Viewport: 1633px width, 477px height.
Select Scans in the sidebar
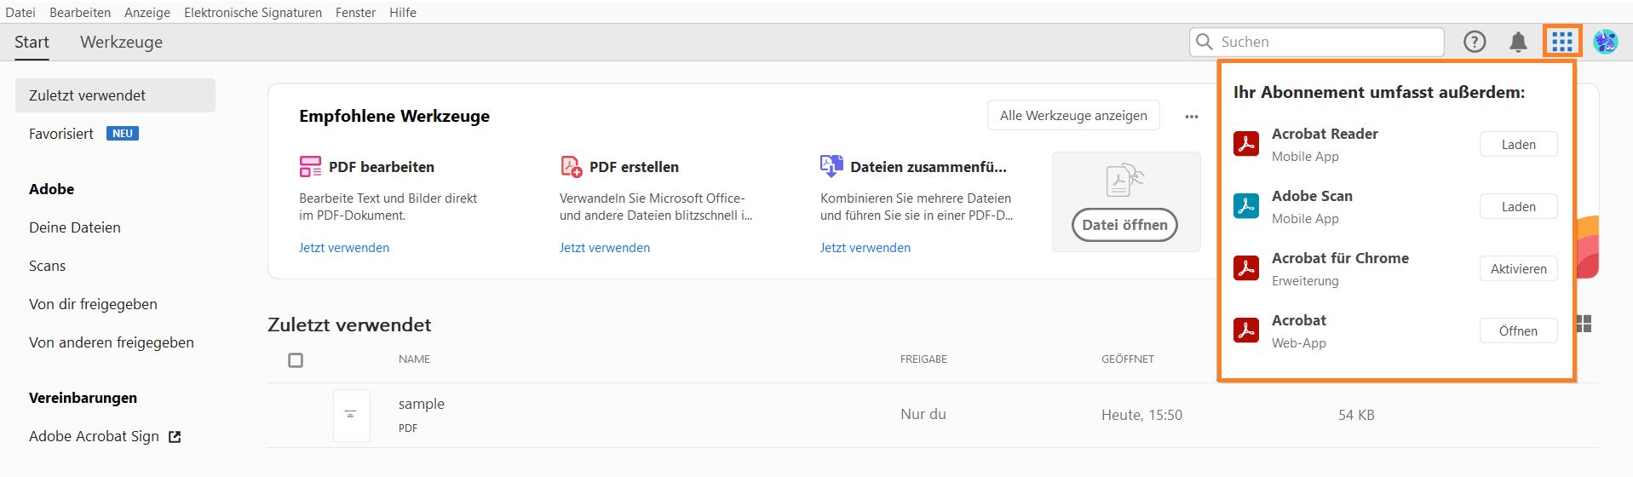click(47, 266)
